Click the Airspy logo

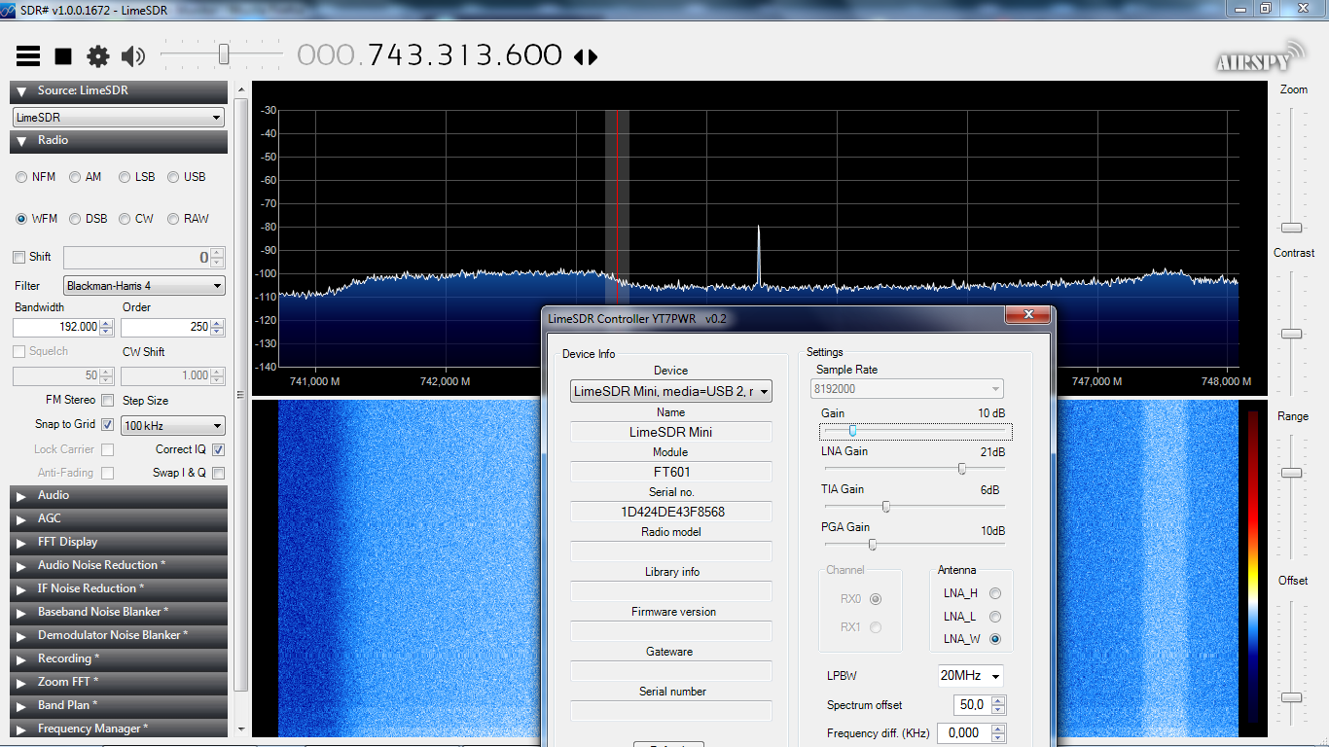point(1260,57)
